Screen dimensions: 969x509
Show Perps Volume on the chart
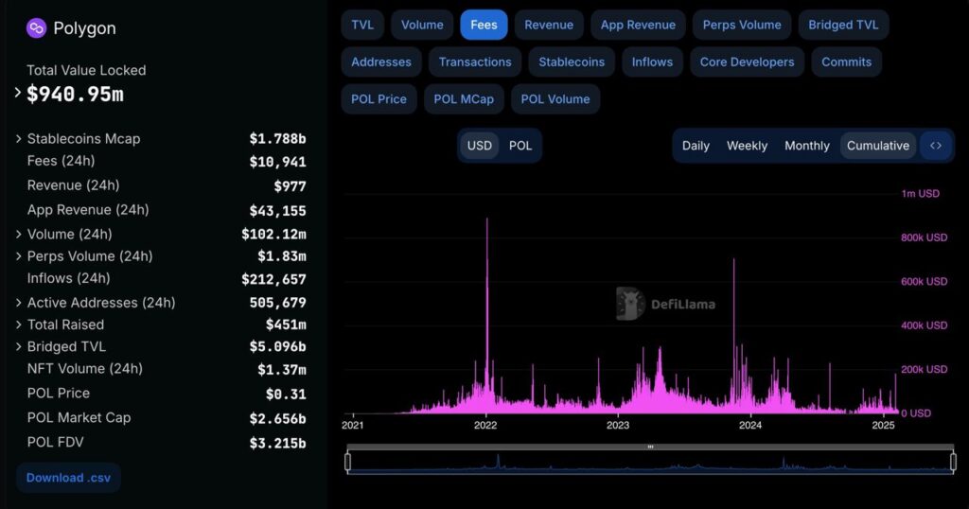742,25
